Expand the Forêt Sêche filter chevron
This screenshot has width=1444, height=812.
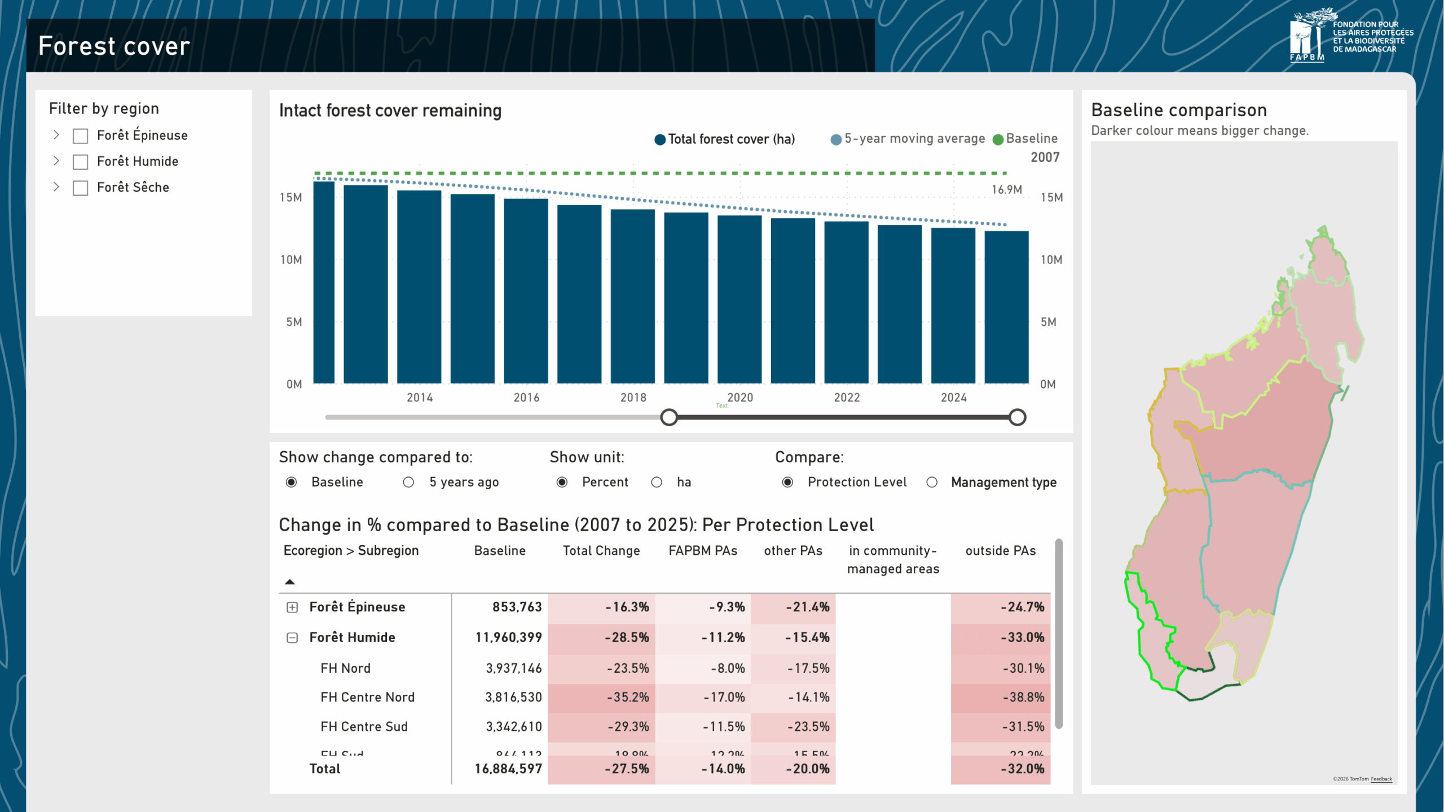tap(56, 187)
